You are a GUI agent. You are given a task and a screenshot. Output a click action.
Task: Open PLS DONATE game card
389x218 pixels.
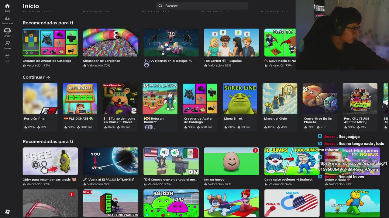(x=80, y=107)
